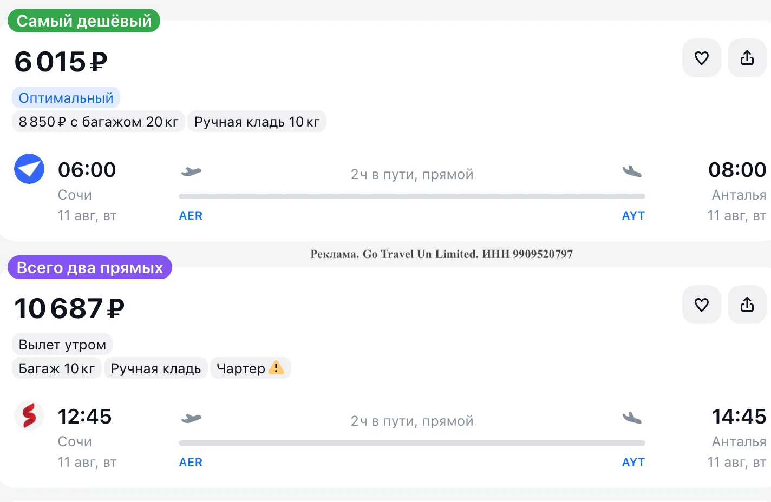Click the Ручная кладь 10 кг chip
771x502 pixels.
coord(257,122)
